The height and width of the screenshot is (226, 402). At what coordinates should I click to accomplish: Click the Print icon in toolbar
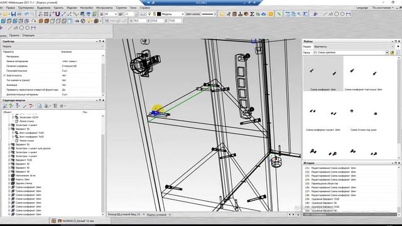19,14
